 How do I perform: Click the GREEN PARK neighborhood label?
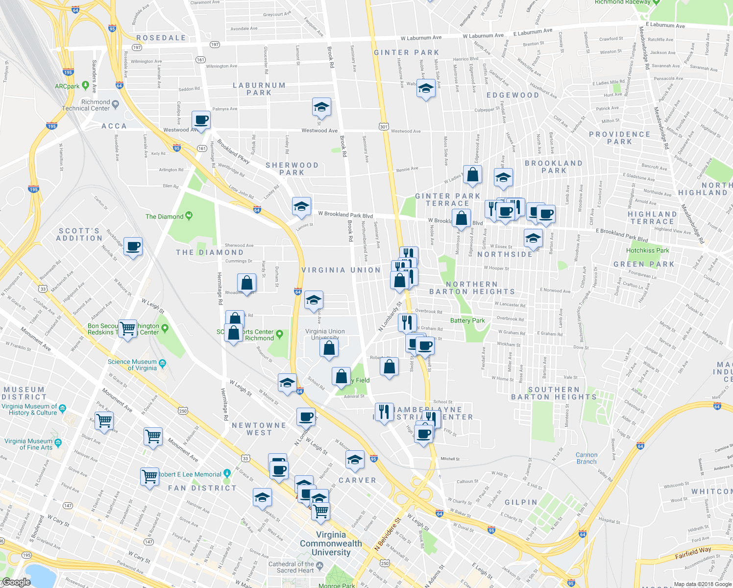(644, 264)
